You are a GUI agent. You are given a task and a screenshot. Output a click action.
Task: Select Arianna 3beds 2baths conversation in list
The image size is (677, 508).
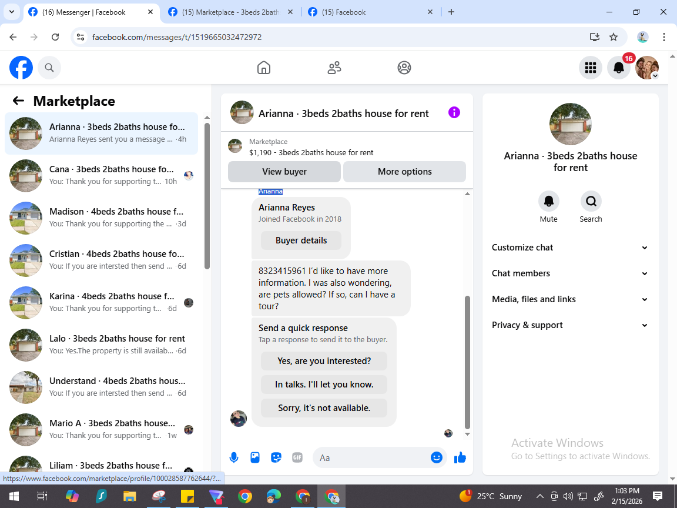102,133
